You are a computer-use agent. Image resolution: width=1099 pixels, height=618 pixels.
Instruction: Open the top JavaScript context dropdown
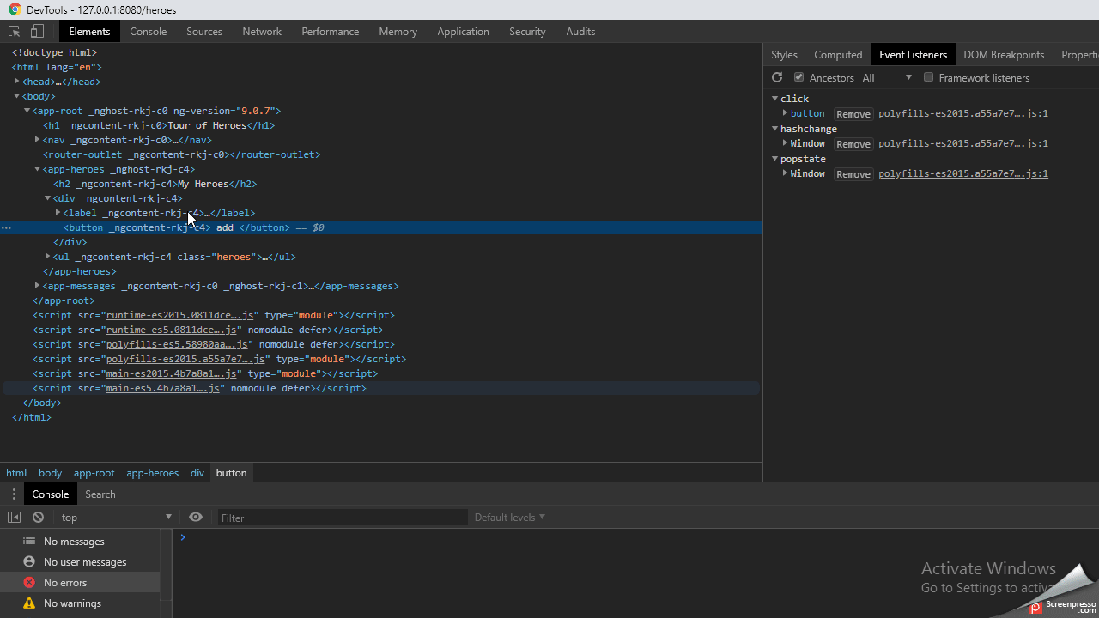116,518
